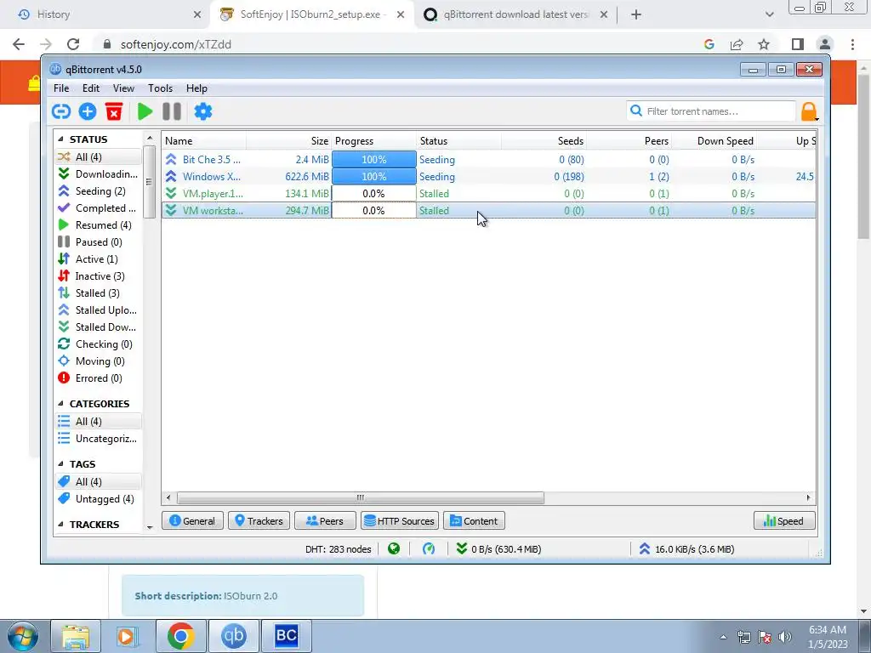Select All (4) under STATUS
Viewport: 871px width, 653px height.
(x=99, y=157)
